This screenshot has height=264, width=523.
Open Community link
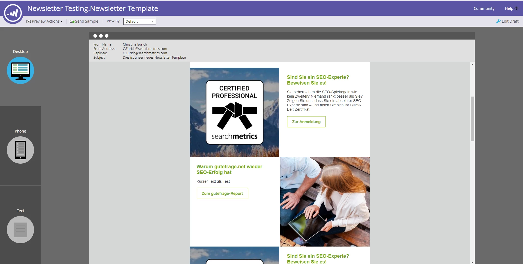484,8
